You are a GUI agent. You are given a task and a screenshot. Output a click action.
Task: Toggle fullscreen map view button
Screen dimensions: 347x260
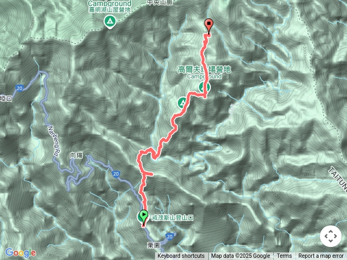(x=331, y=236)
